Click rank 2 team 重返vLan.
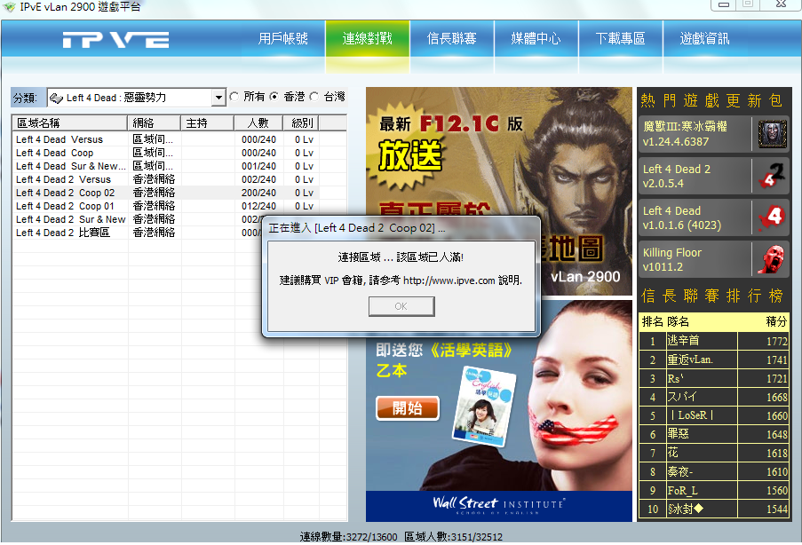 690,359
